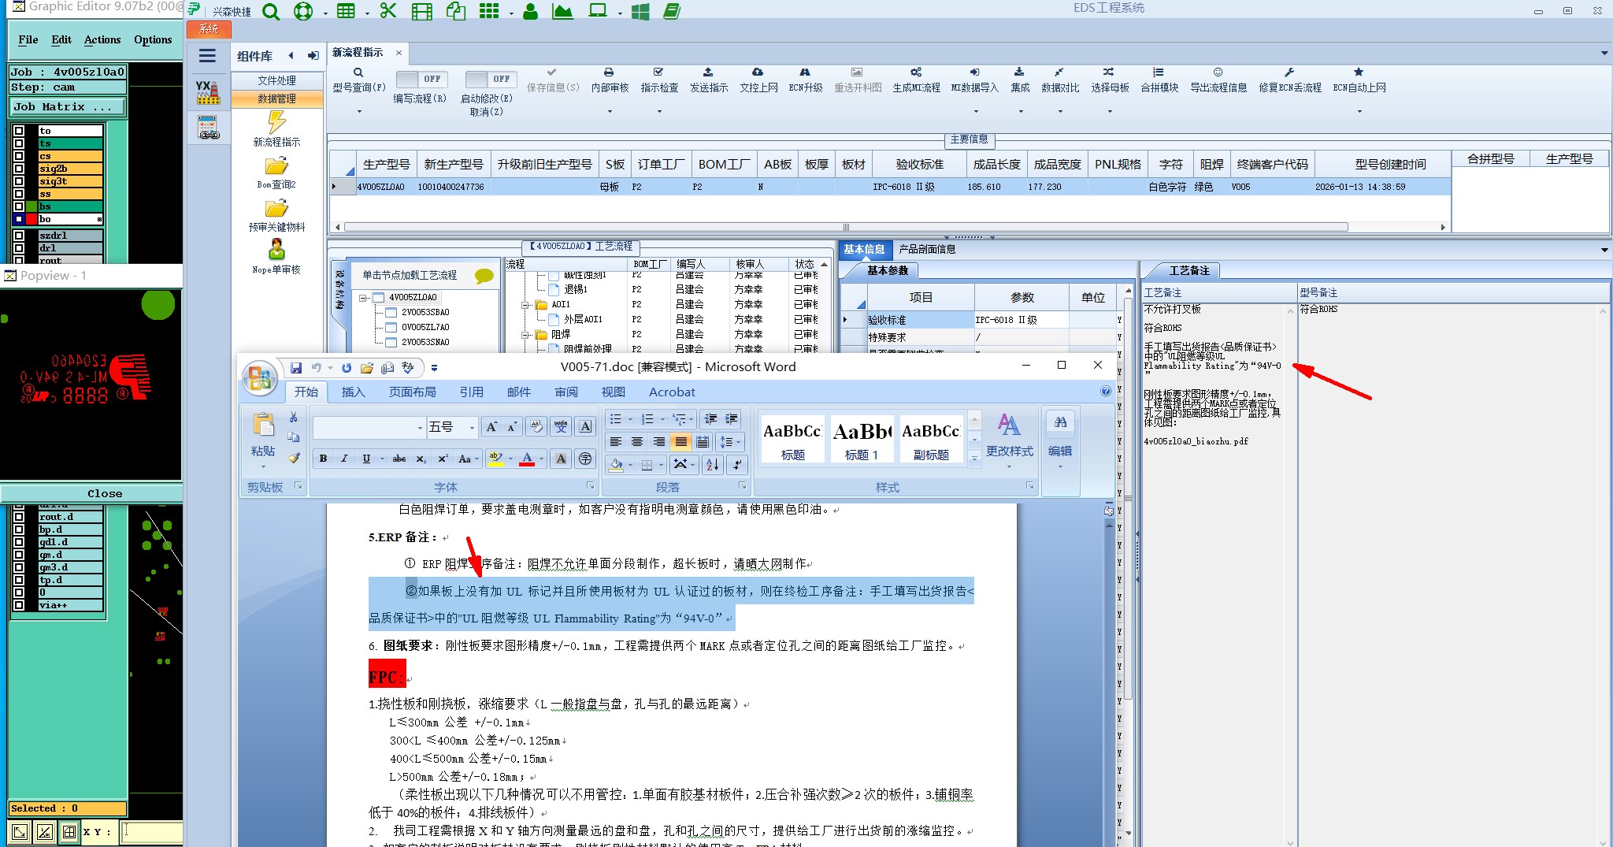Image resolution: width=1613 pixels, height=847 pixels.
Task: Apply strikethrough in Word font group
Action: [x=399, y=459]
